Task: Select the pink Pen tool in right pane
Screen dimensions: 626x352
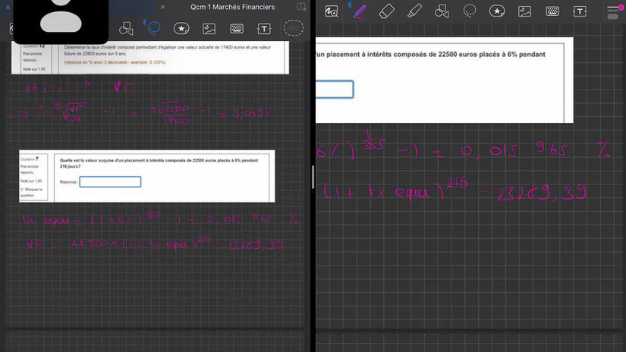Action: coord(359,11)
